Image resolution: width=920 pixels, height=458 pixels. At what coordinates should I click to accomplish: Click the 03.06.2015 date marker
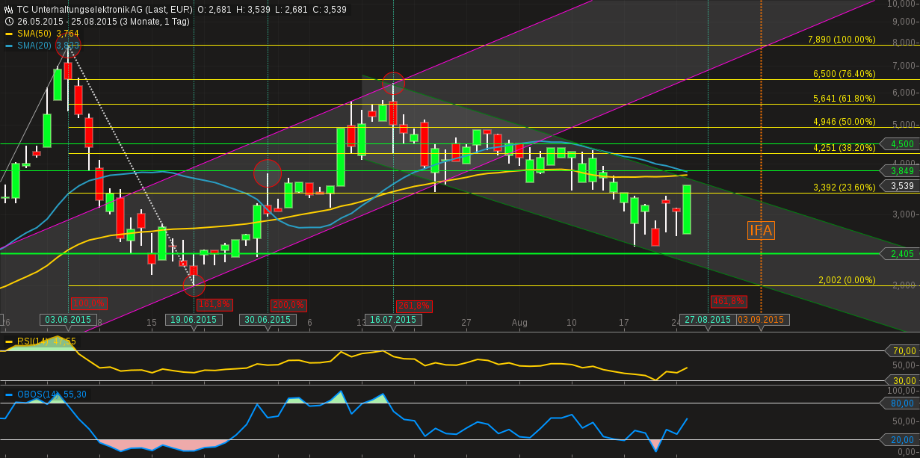point(68,320)
